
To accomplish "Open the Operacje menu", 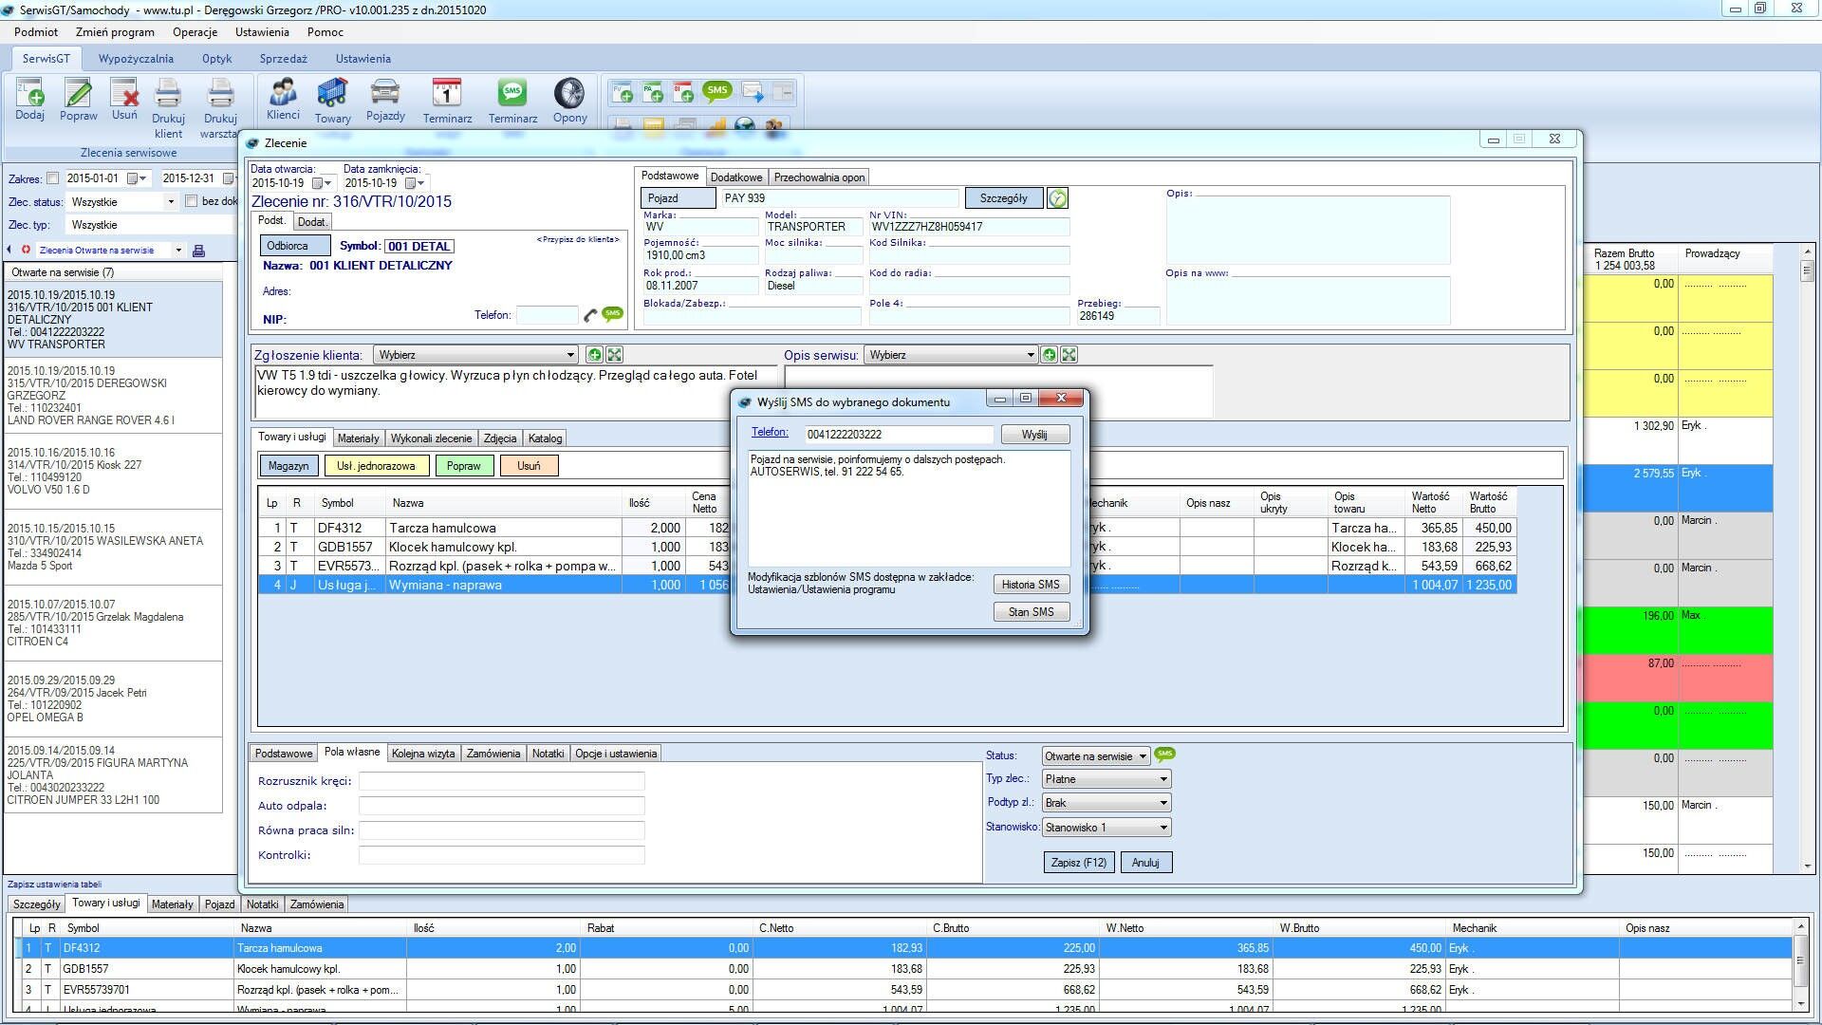I will 195,32.
